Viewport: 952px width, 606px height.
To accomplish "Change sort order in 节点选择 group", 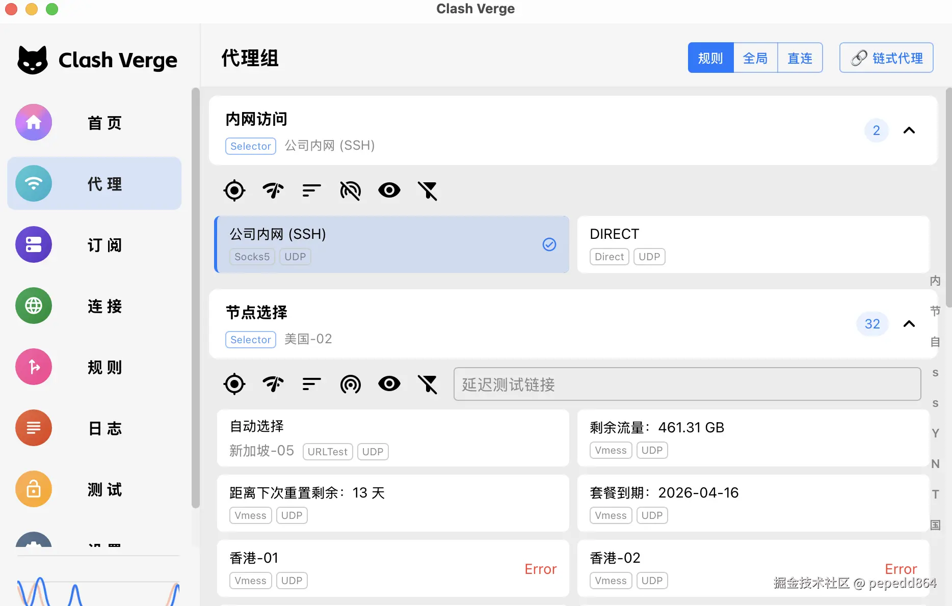I will 311,384.
